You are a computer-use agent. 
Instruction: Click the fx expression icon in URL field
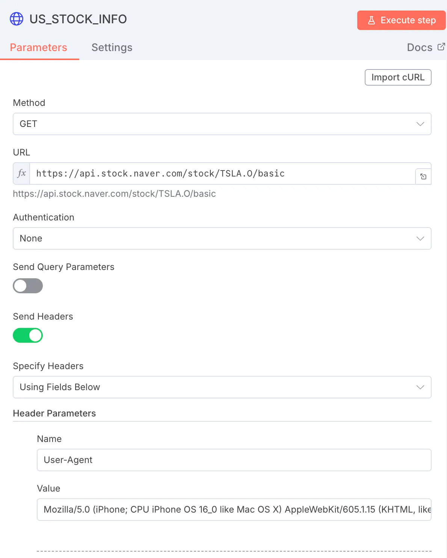pyautogui.click(x=22, y=173)
